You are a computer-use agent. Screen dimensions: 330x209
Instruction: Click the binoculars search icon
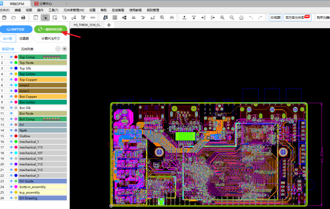tap(172, 18)
